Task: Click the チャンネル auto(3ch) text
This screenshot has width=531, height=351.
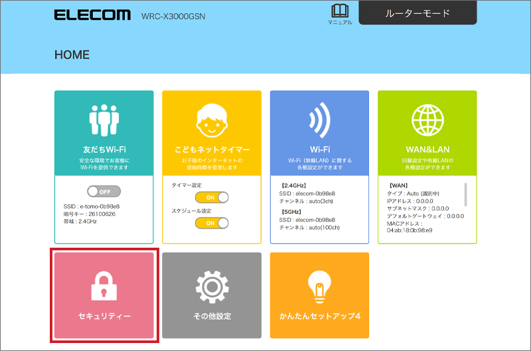Action: (x=306, y=201)
